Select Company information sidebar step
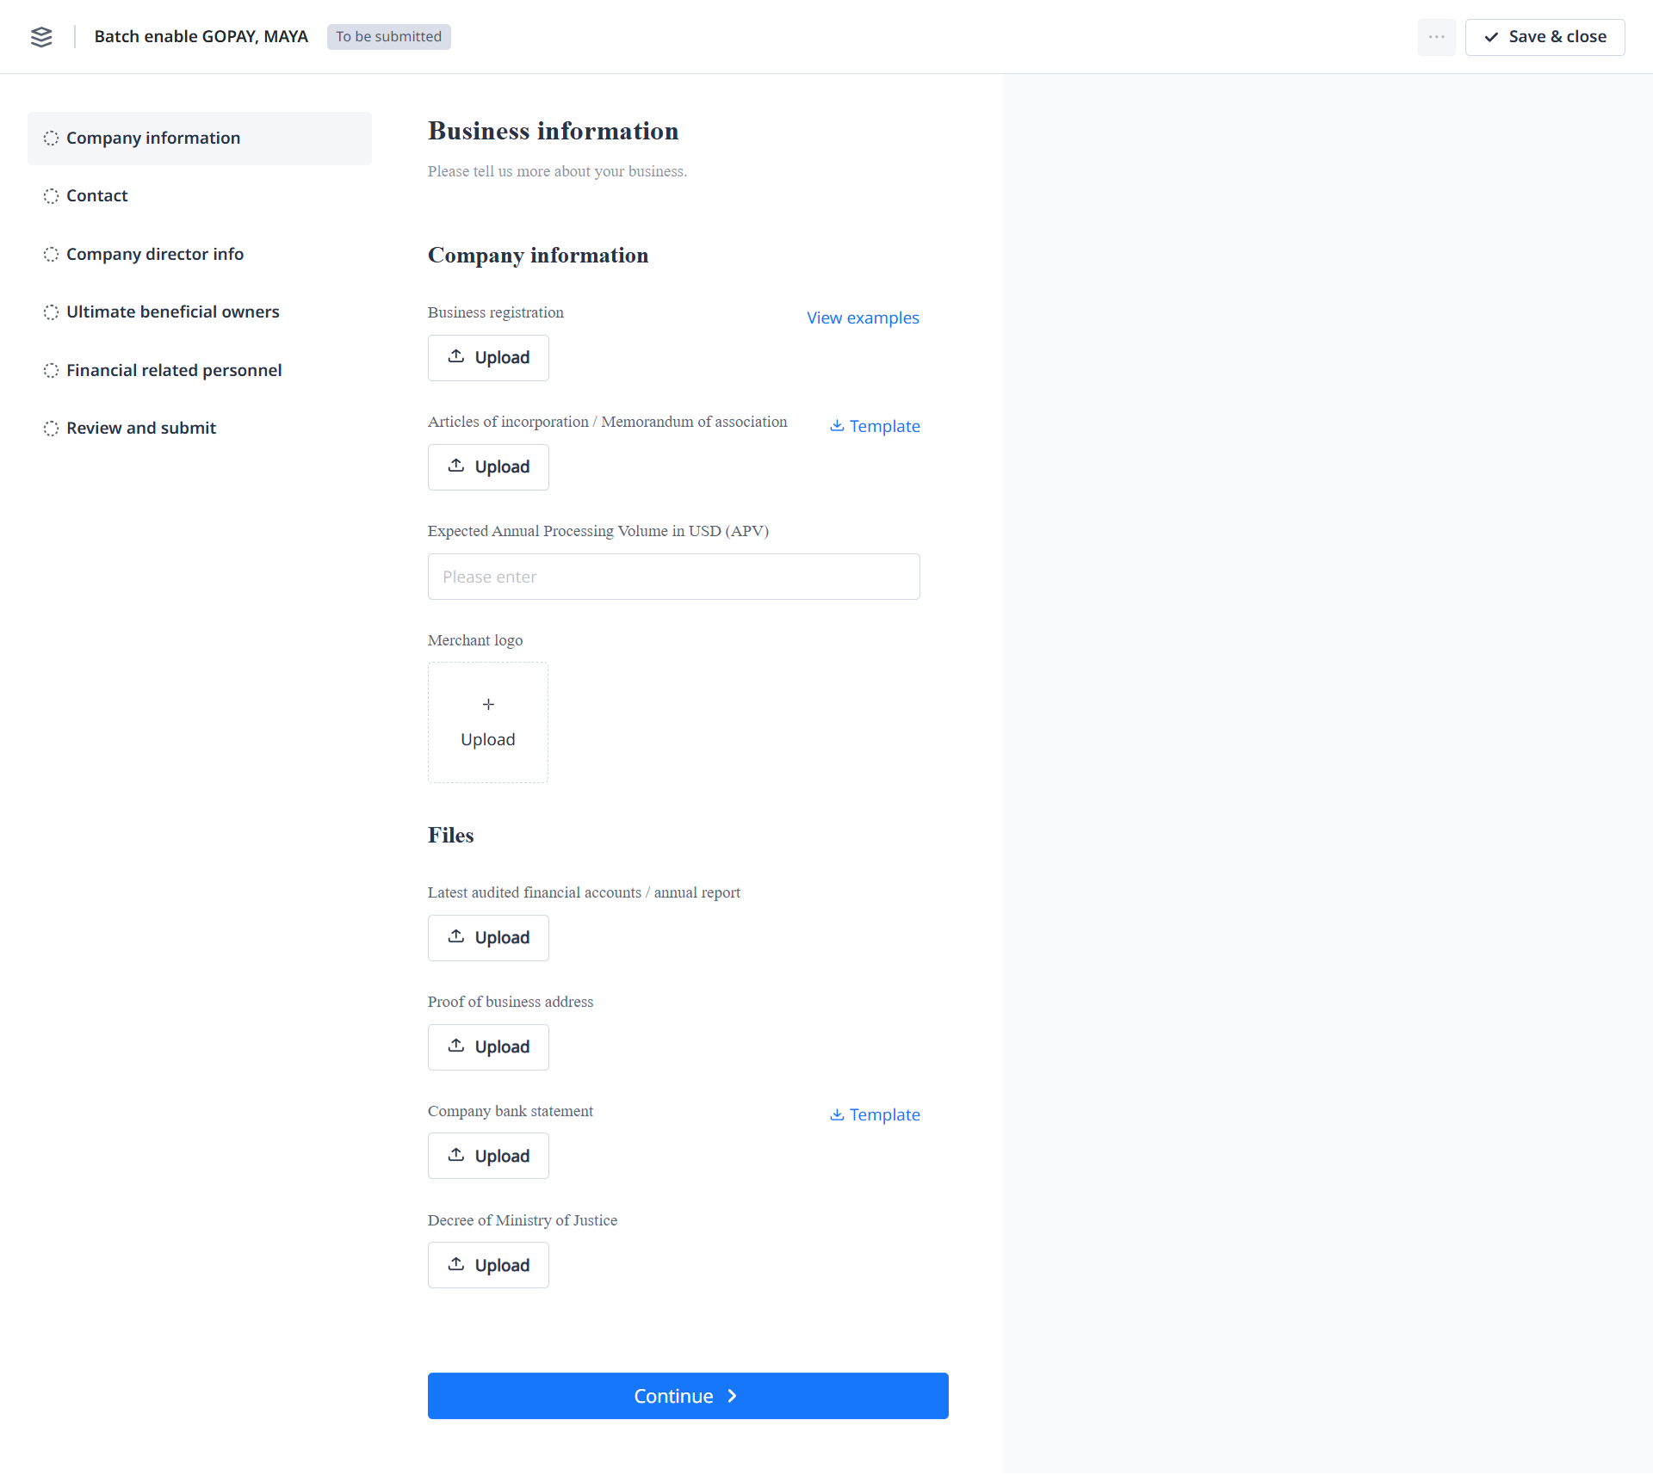This screenshot has width=1653, height=1475. pos(152,138)
